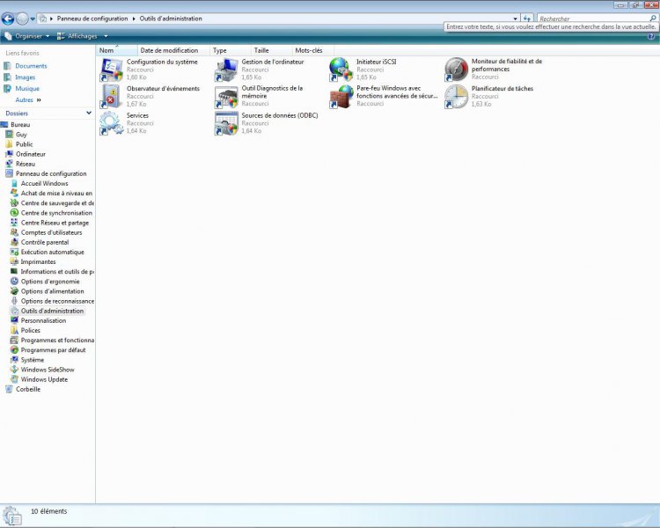Open Observateur d'événements icon
The width and height of the screenshot is (660, 528).
[111, 97]
